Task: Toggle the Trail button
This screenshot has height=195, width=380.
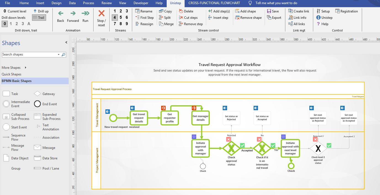Action: [x=39, y=18]
